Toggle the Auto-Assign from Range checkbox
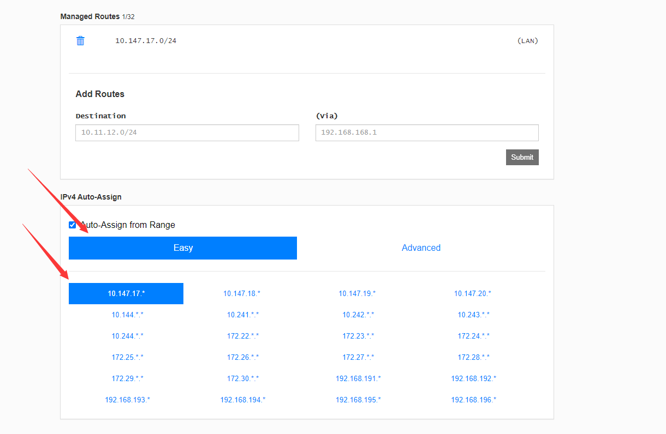This screenshot has width=666, height=434. (73, 225)
